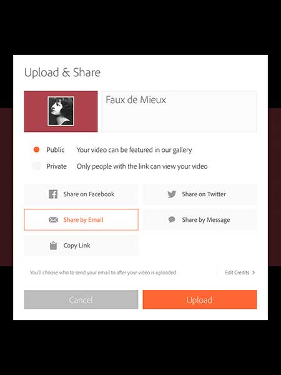Select Share by Email option

(x=81, y=219)
